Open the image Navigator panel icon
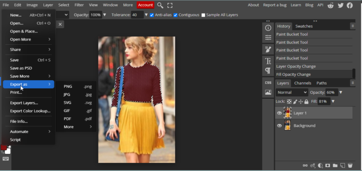The width and height of the screenshot is (362, 171). click(x=268, y=92)
